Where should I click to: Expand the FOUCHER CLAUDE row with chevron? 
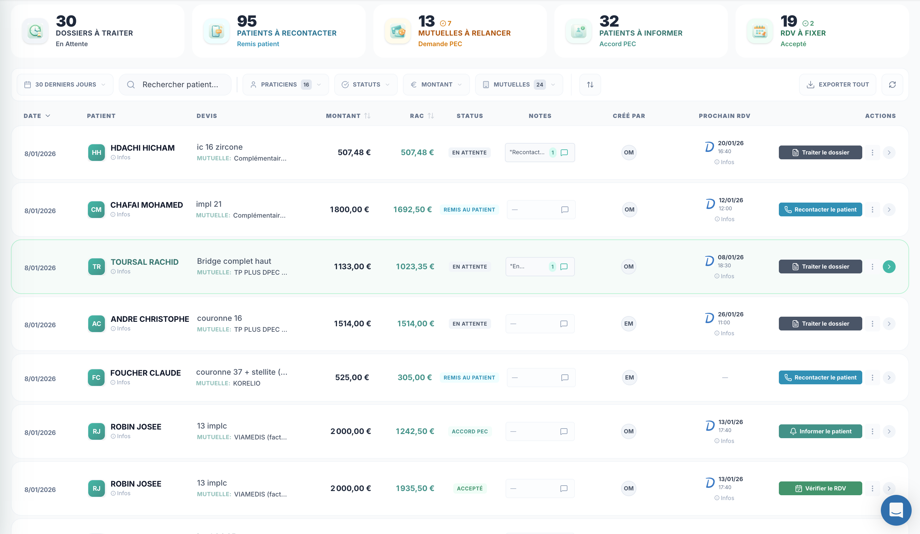pos(889,378)
